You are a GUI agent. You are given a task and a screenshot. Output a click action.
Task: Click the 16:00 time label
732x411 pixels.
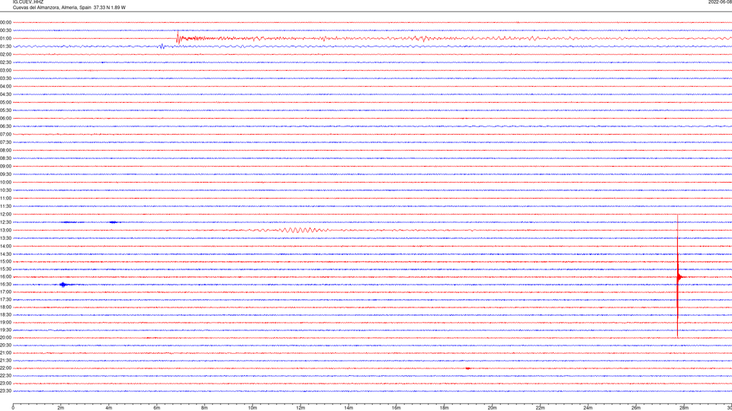pos(5,277)
